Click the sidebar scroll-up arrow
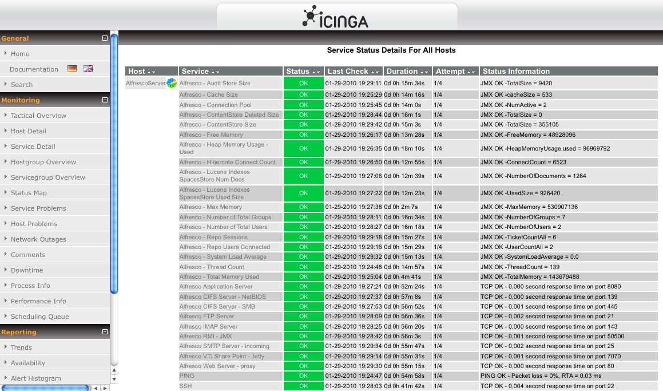663x391 pixels. pyautogui.click(x=114, y=370)
